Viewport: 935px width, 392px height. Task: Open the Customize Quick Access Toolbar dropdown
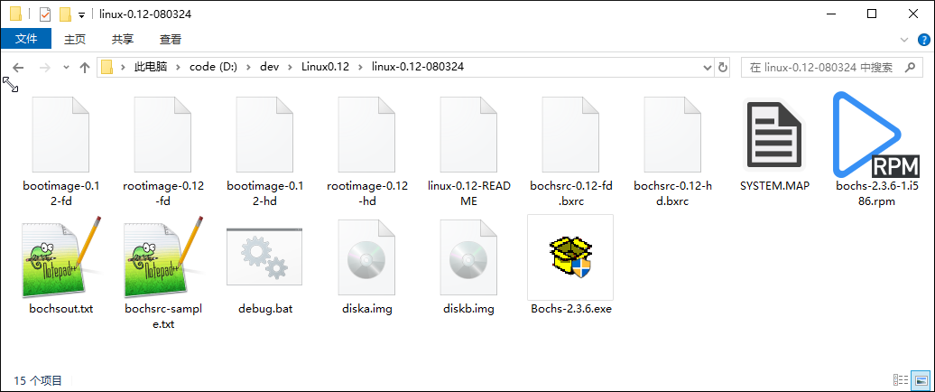[81, 14]
